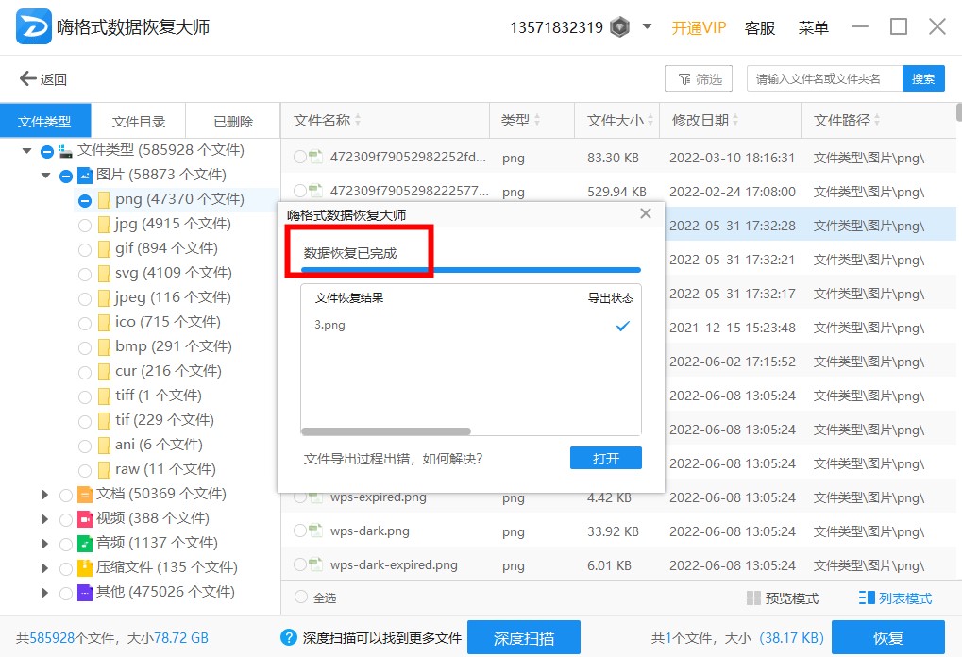Click the gif folder icon

(104, 249)
